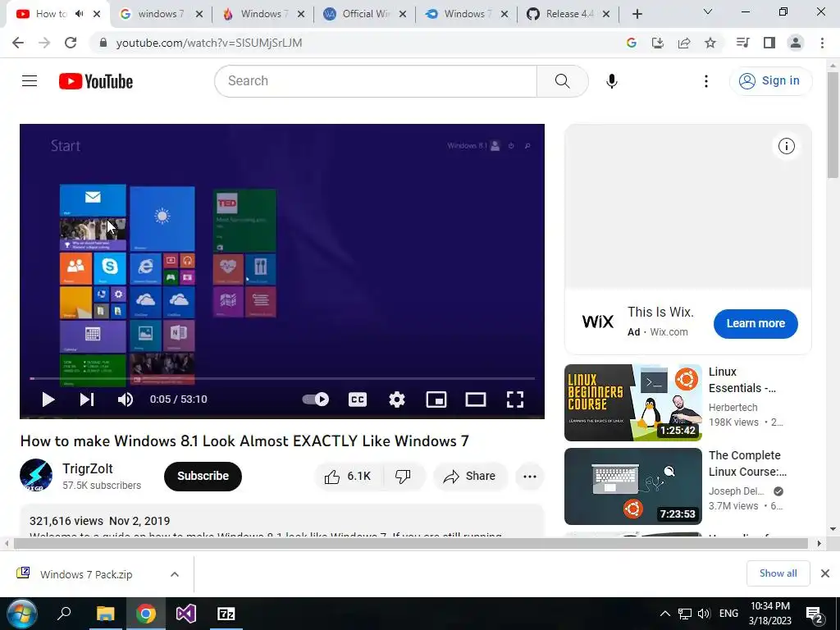This screenshot has width=840, height=630.
Task: Open taskbar search magnifier
Action: (64, 614)
